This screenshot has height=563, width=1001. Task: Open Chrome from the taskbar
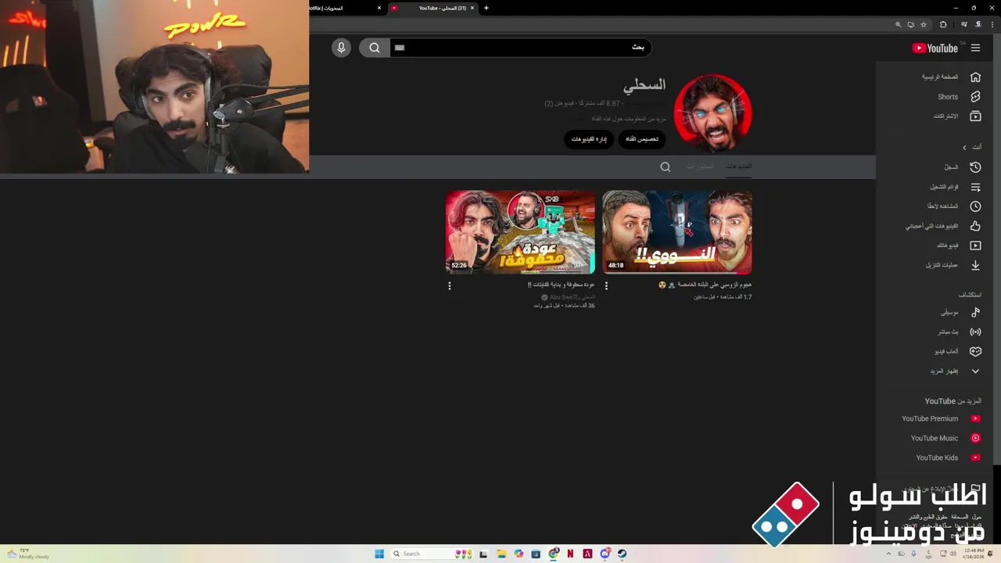click(554, 554)
